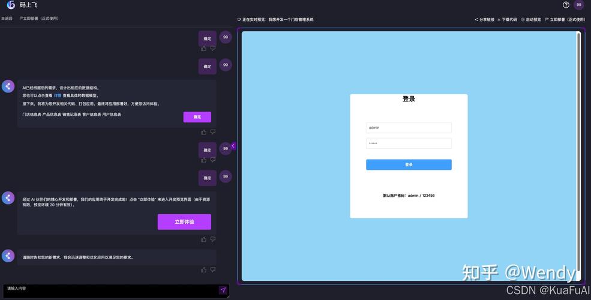Click the blue 登录 button
The width and height of the screenshot is (591, 300).
409,164
